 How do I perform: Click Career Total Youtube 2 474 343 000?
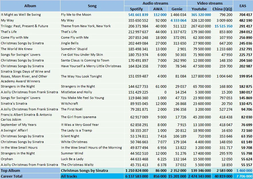pyautogui.click(x=199, y=176)
